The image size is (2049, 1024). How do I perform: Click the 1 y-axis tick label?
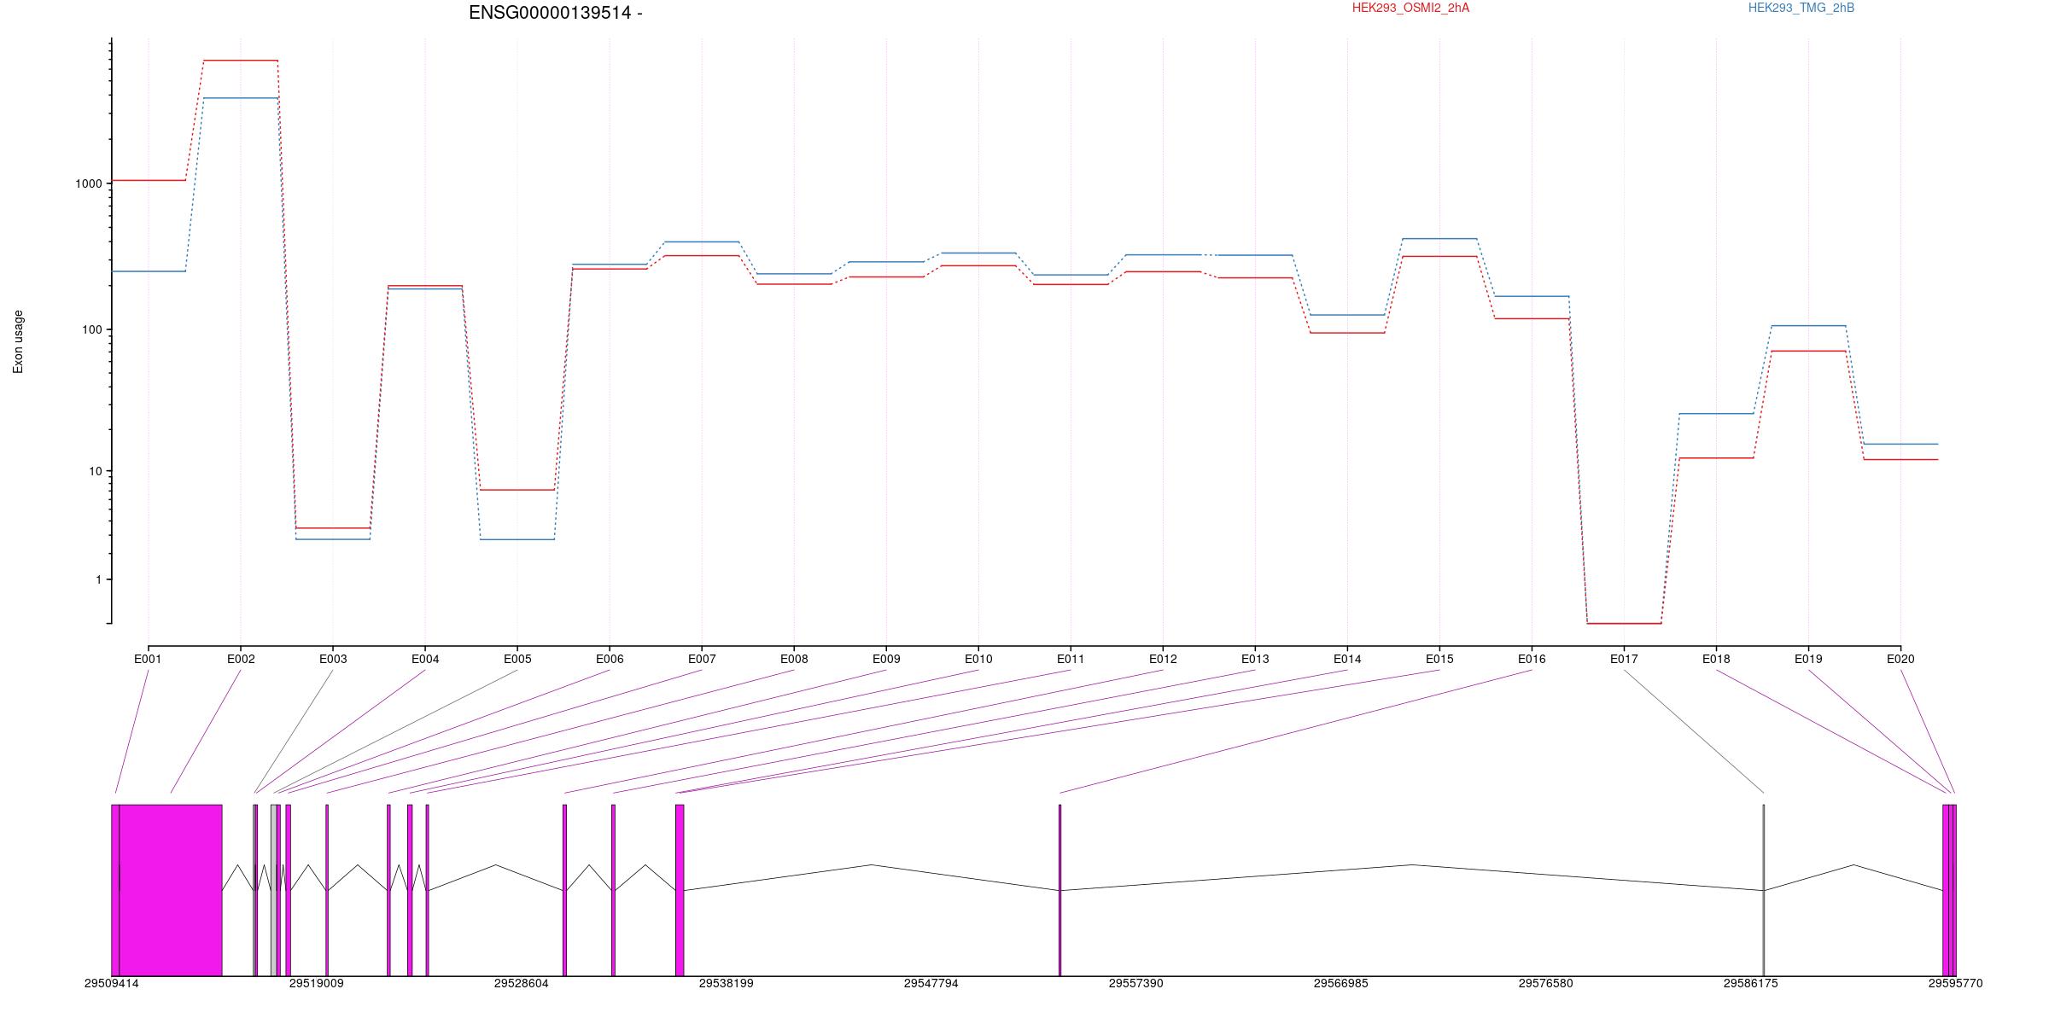(x=99, y=579)
